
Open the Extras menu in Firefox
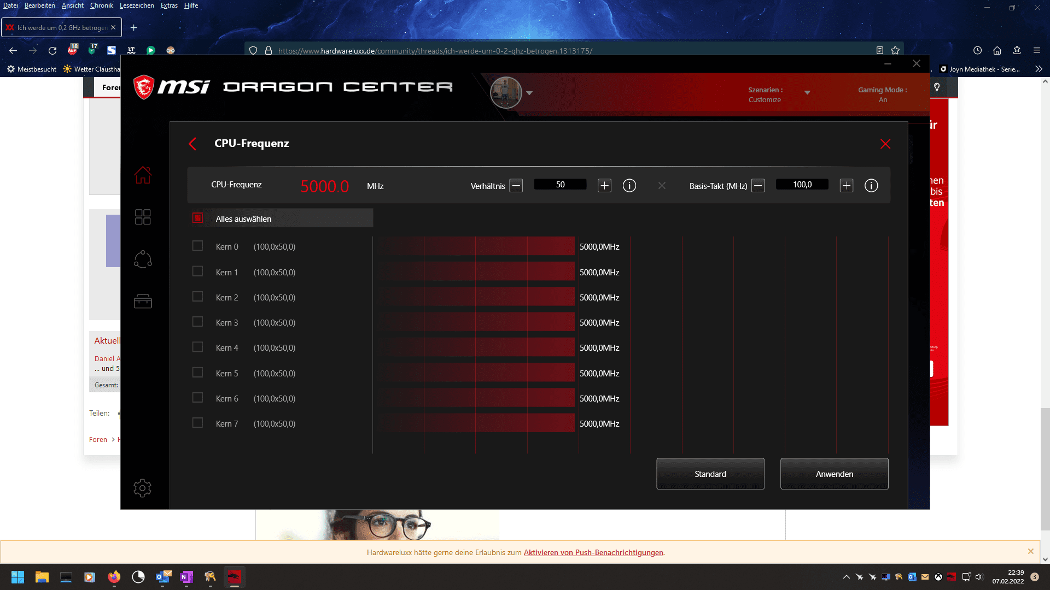pos(169,5)
